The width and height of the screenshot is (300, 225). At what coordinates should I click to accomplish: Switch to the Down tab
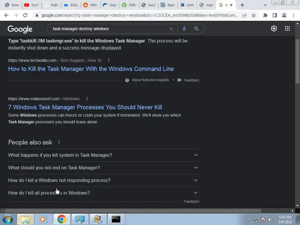[12, 5]
